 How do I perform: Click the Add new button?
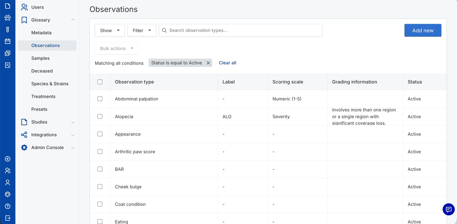(x=422, y=30)
